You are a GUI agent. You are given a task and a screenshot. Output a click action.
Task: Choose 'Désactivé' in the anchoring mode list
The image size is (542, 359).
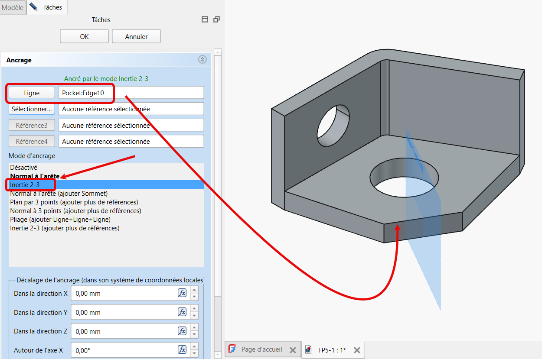click(24, 168)
